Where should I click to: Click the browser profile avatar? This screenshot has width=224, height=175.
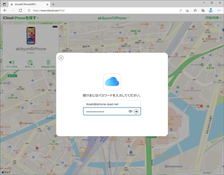pyautogui.click(x=211, y=10)
